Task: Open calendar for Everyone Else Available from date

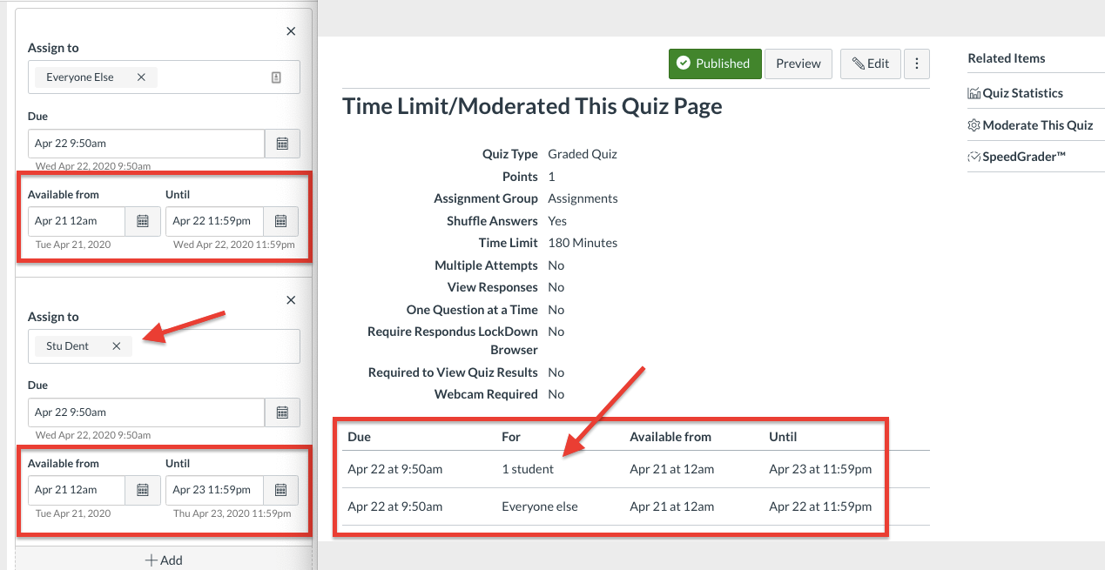Action: pos(143,221)
